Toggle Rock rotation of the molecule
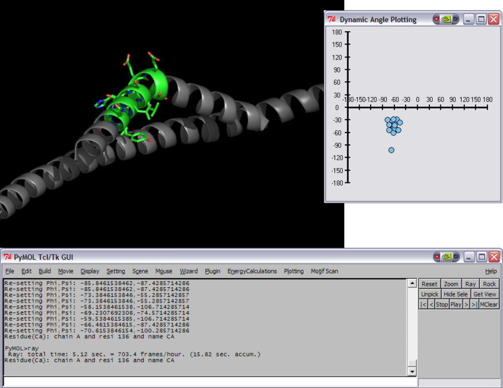 (x=489, y=284)
